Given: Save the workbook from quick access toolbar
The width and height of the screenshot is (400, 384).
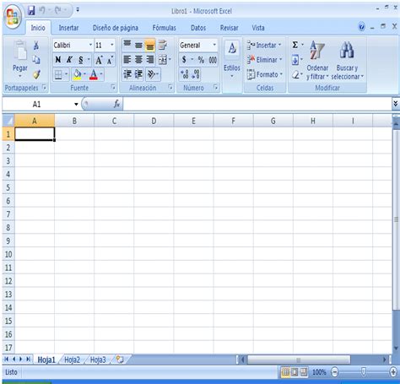Looking at the screenshot, I should (31, 11).
